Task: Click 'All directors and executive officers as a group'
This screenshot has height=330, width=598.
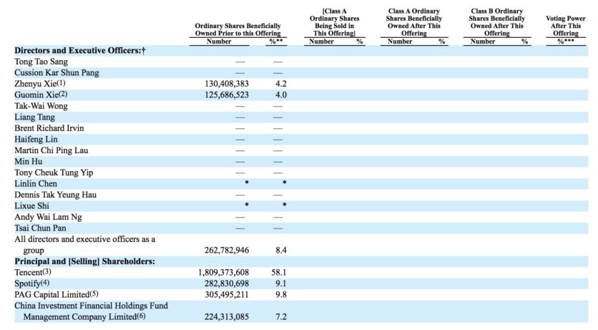Action: coord(85,245)
